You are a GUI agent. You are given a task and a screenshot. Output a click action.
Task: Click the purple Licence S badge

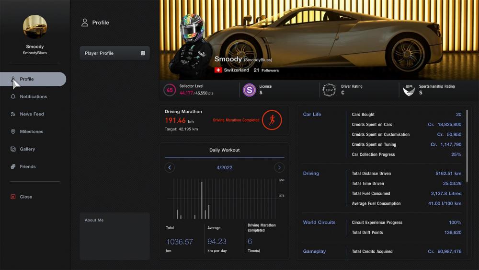tap(249, 90)
